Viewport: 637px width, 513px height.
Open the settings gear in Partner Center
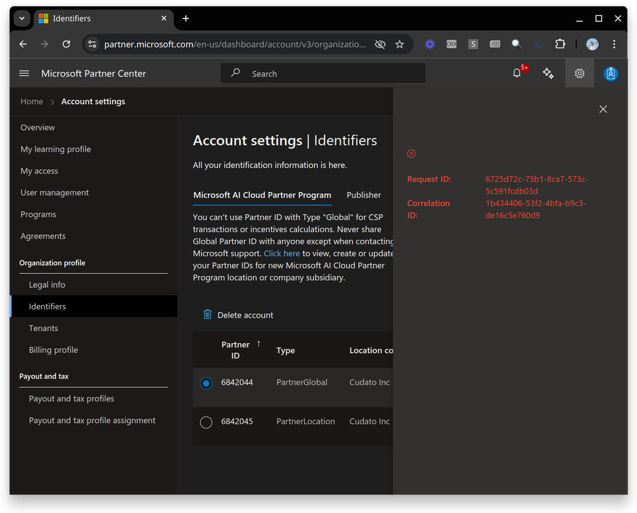[580, 73]
